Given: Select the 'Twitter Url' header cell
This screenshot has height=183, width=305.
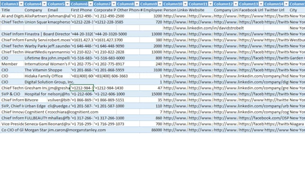Looking at the screenshot, I should (276, 10).
